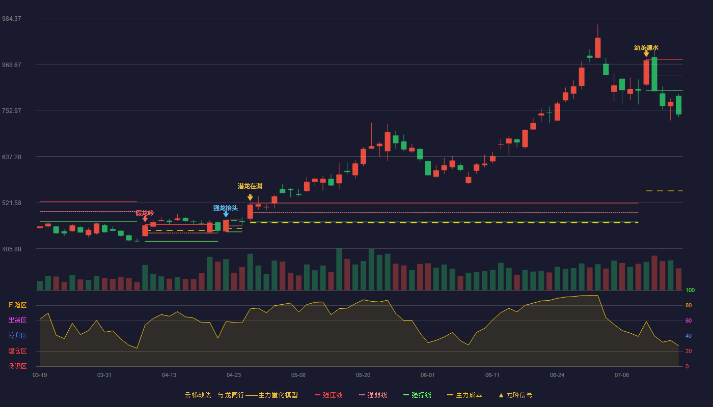Screen dimensions: 713x407
Task: Toggle the 主力成本 legend series
Action: (464, 395)
